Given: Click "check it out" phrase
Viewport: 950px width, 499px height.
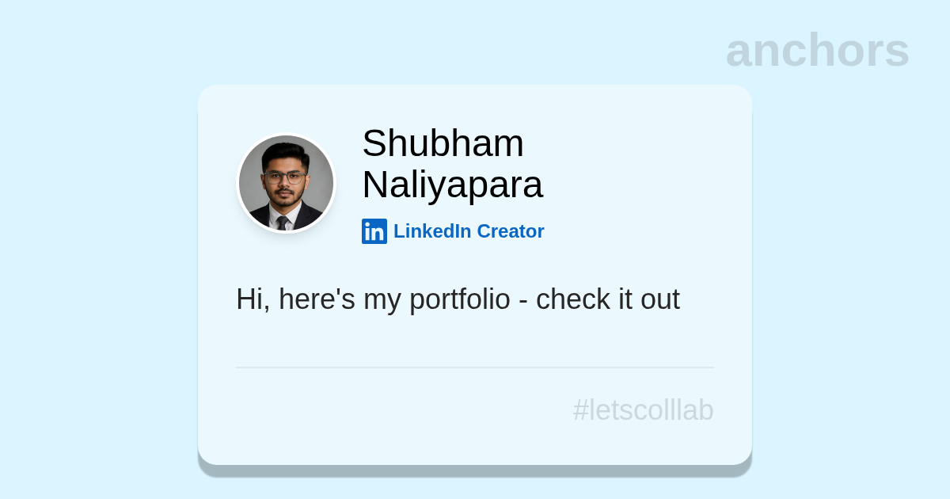Looking at the screenshot, I should click(x=607, y=299).
